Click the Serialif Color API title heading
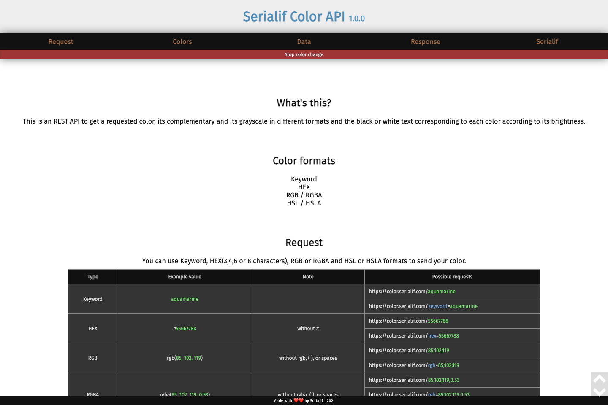 [x=304, y=16]
